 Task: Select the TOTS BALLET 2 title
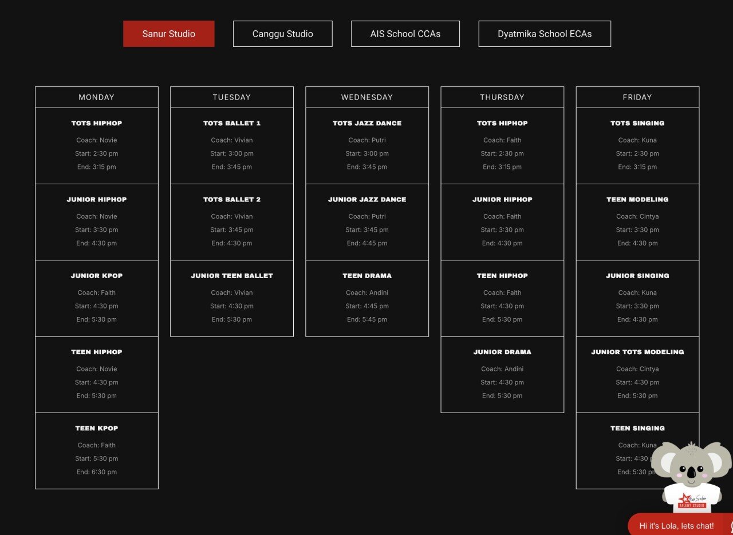click(232, 200)
